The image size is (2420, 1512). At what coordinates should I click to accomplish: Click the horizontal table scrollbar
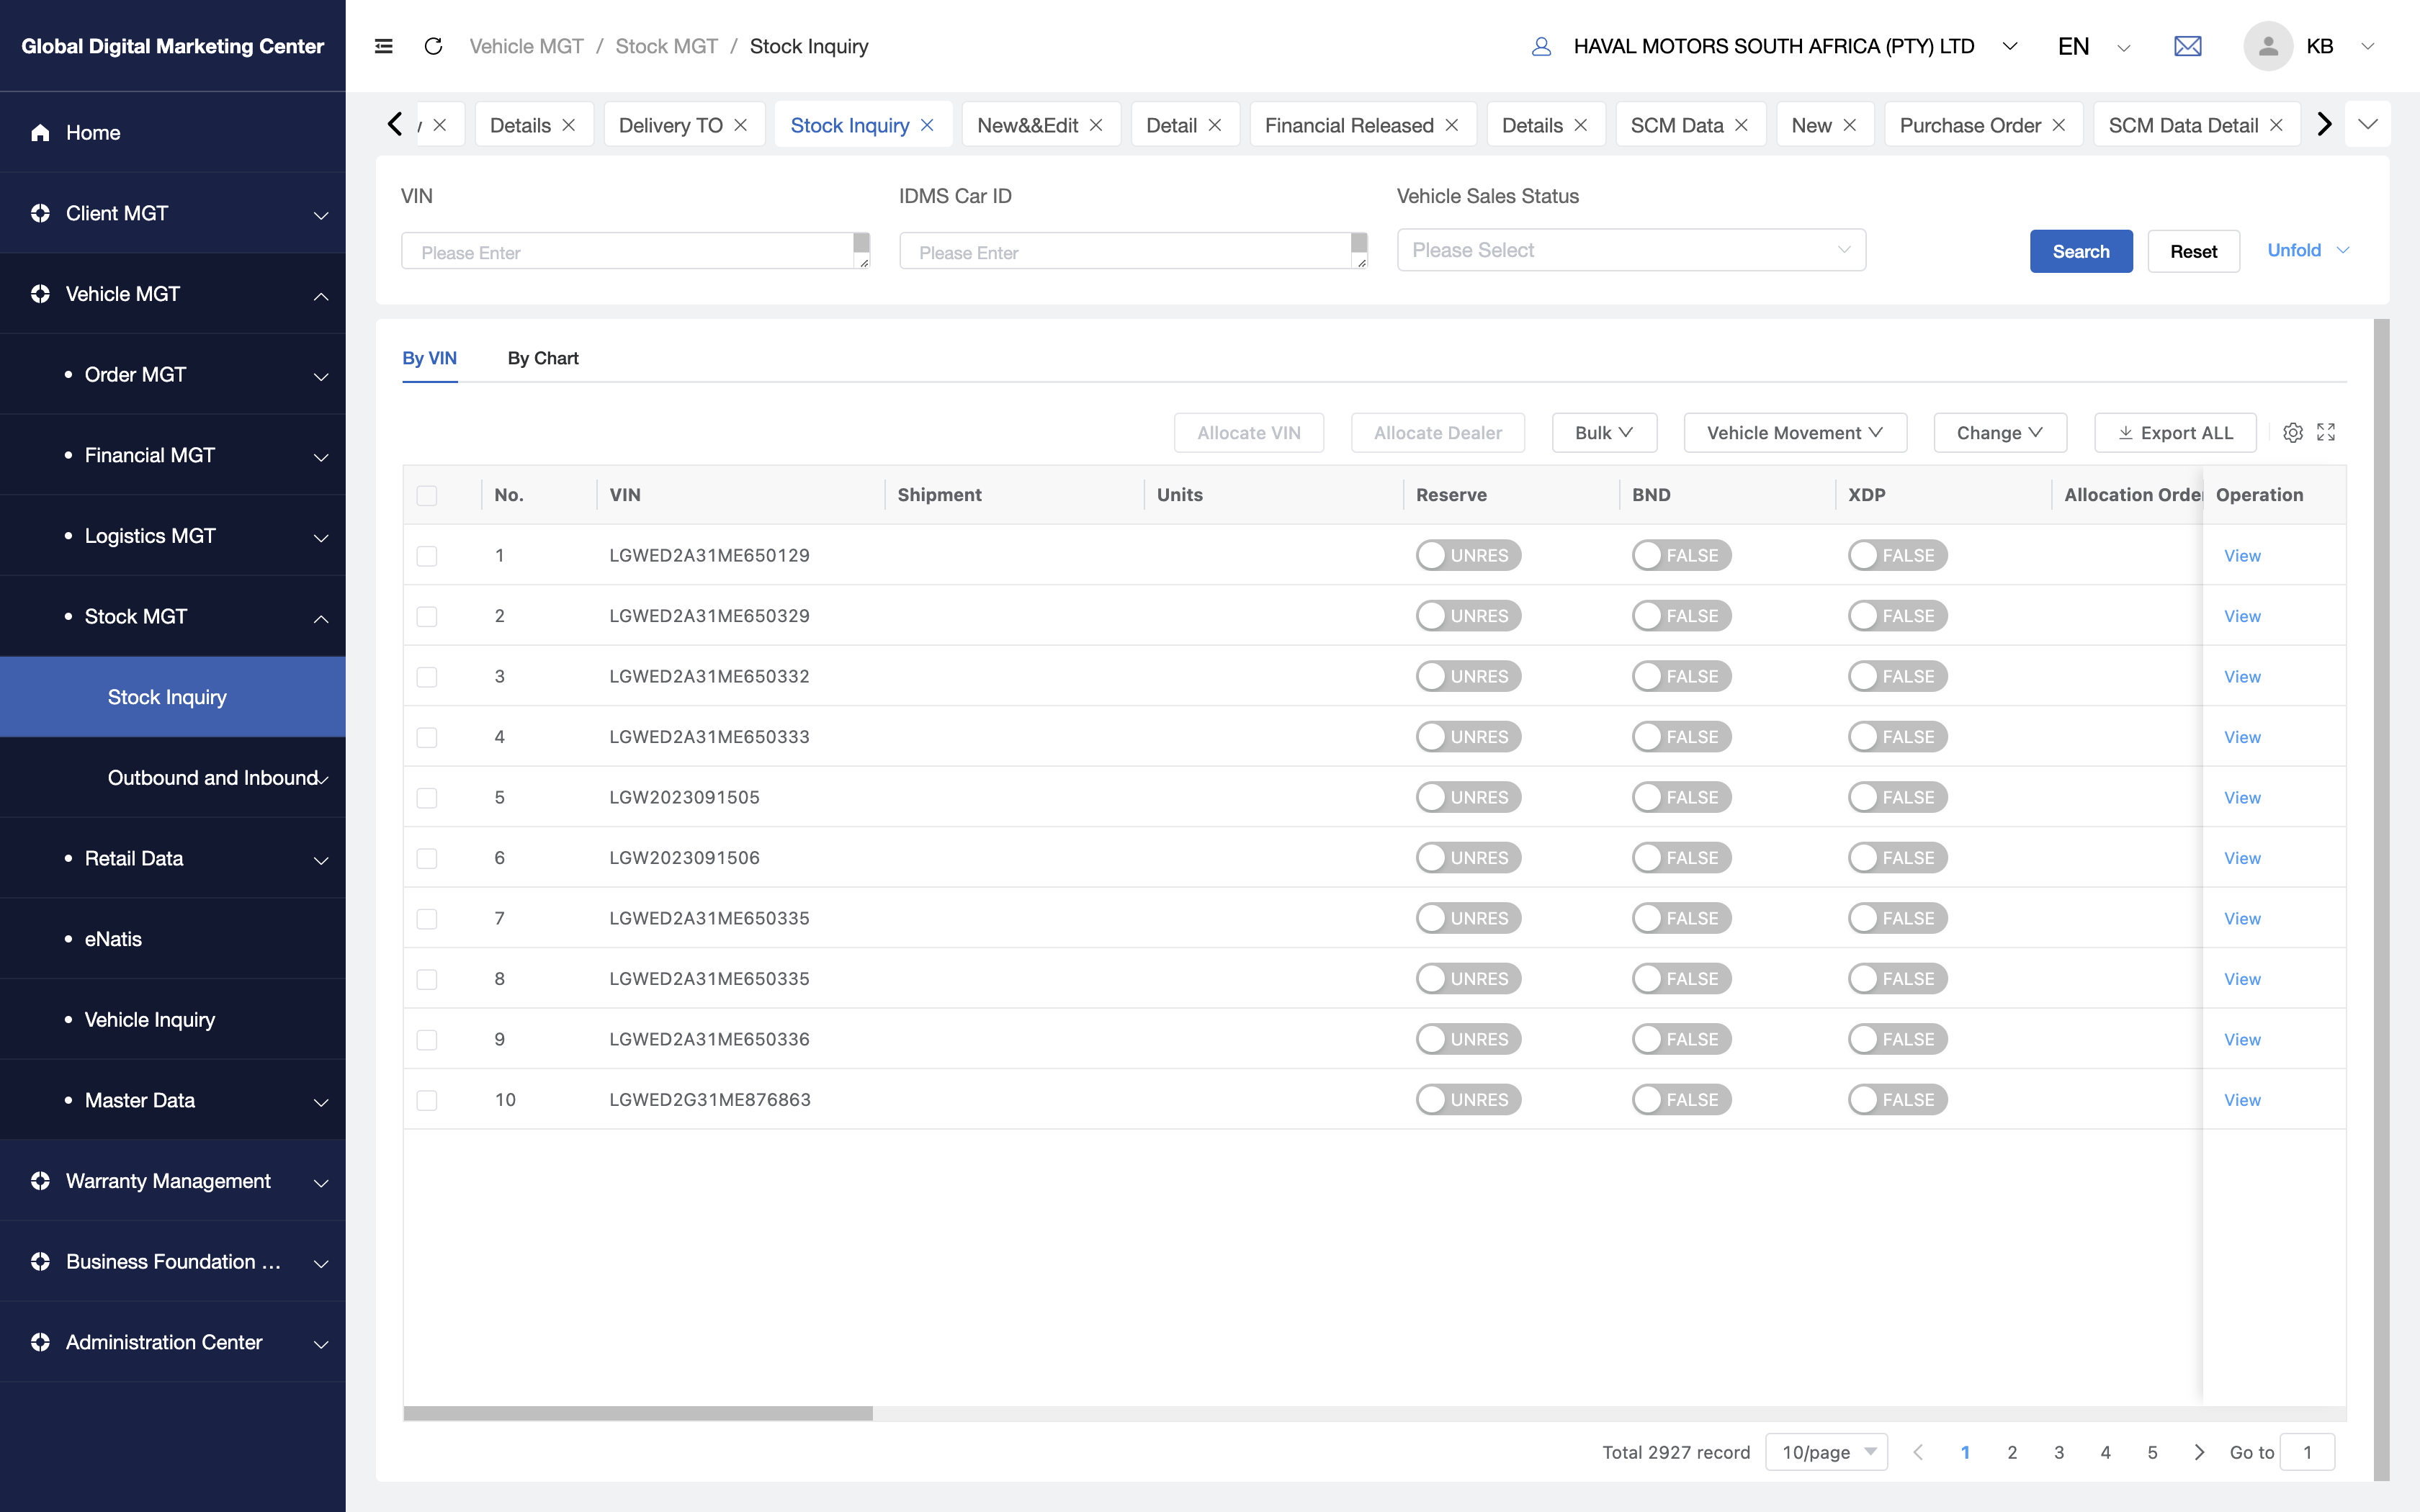coord(638,1413)
